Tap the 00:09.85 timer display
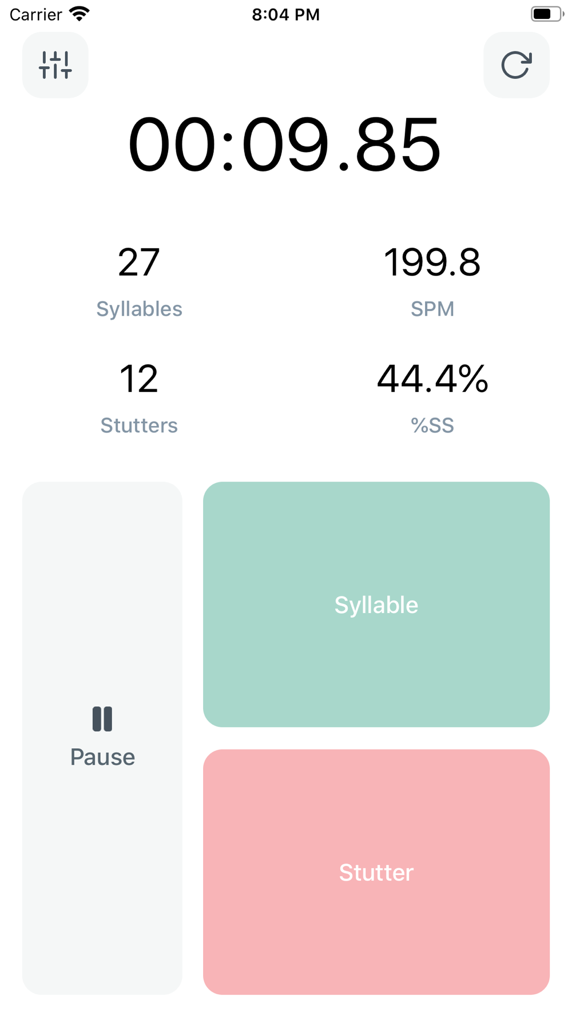572x1017 pixels. 285,144
